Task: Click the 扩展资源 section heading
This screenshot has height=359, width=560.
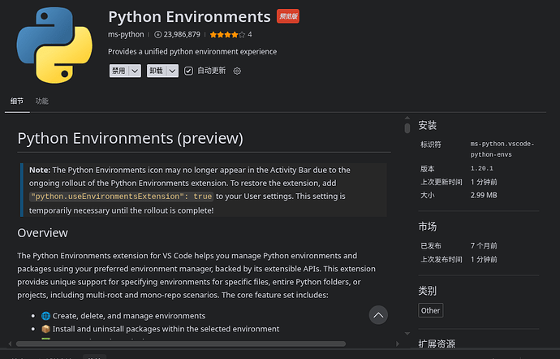Action: click(x=437, y=344)
